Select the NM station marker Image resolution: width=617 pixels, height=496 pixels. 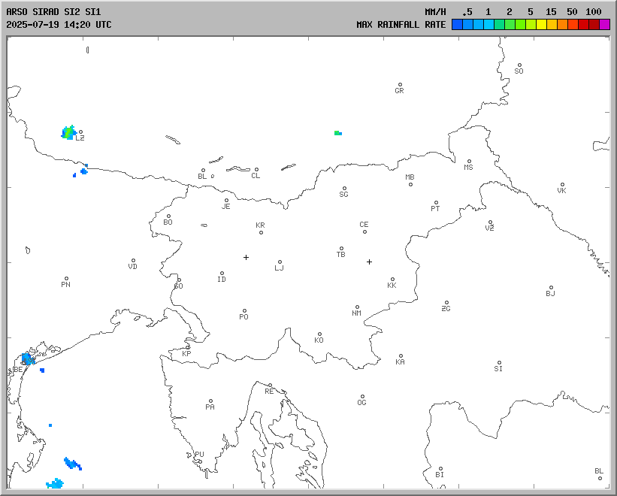(357, 307)
